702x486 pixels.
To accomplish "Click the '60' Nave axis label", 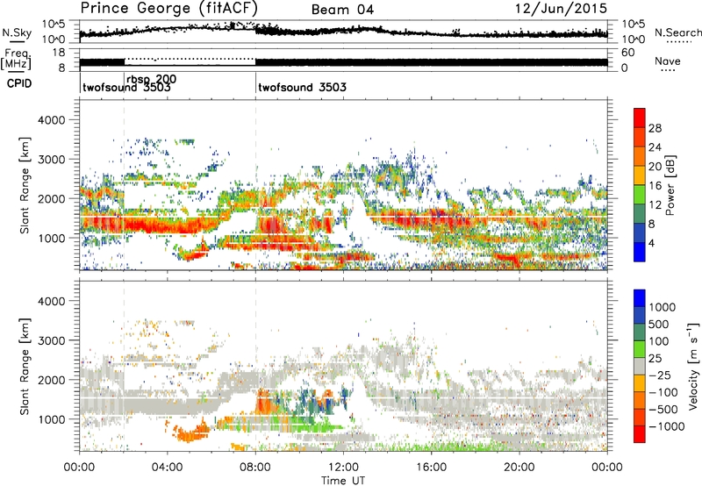I will pyautogui.click(x=627, y=53).
